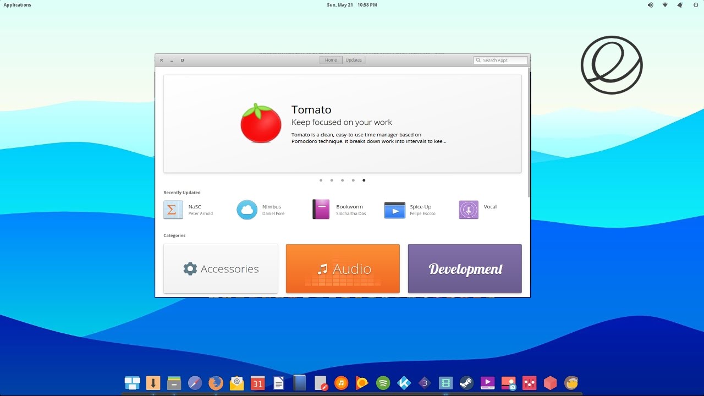This screenshot has width=704, height=396.
Task: Select the NaSC sigma icon
Action: click(x=173, y=210)
